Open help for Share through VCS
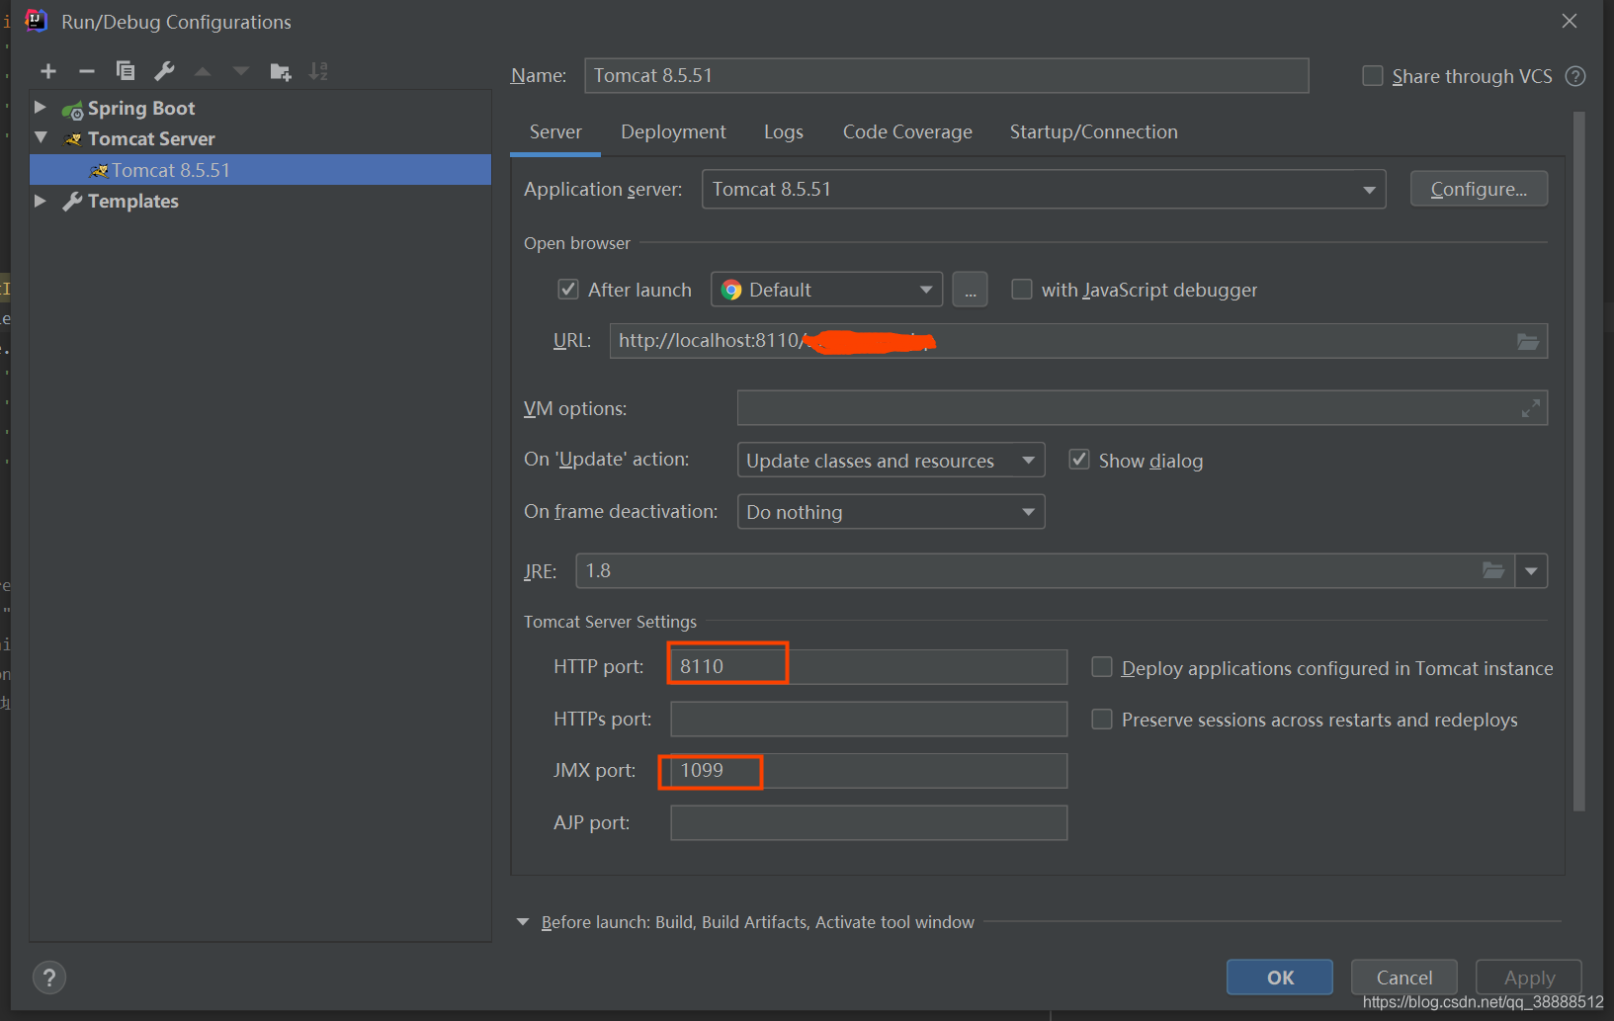The image size is (1614, 1021). (x=1575, y=76)
